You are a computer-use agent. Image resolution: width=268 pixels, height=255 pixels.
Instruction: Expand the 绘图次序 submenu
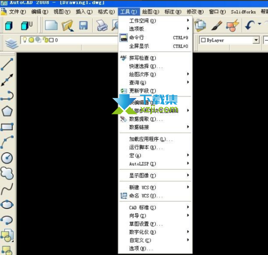pos(155,75)
